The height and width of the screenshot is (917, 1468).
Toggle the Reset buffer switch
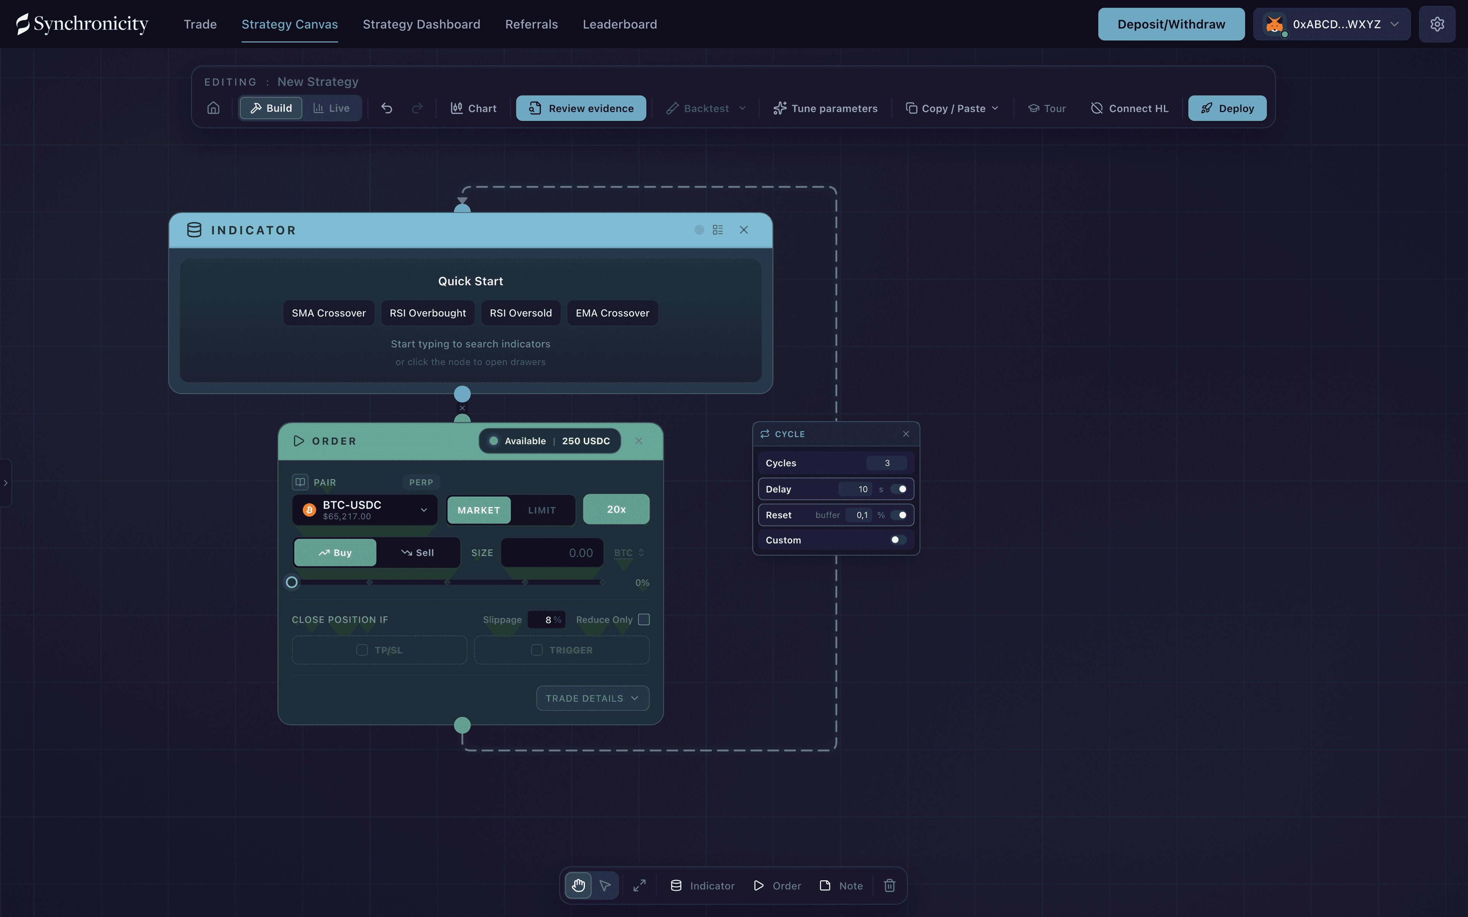pyautogui.click(x=899, y=515)
